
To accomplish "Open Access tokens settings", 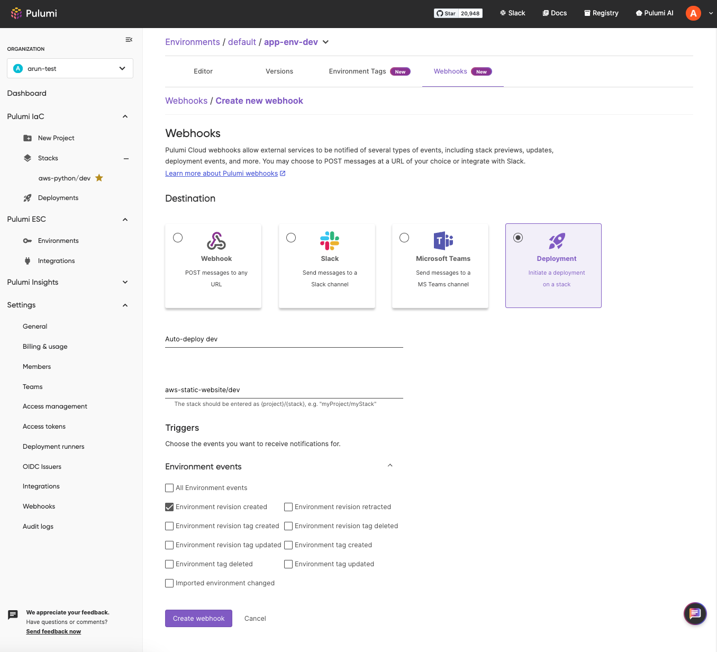I will 44,427.
